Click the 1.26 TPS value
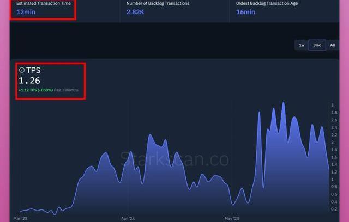The image size is (349, 222). (29, 81)
